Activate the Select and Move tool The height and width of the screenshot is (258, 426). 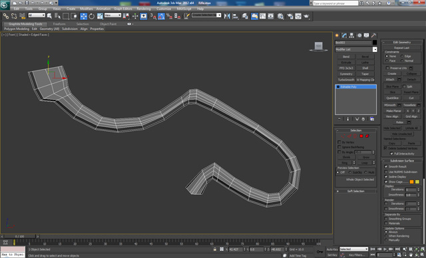pos(83,16)
